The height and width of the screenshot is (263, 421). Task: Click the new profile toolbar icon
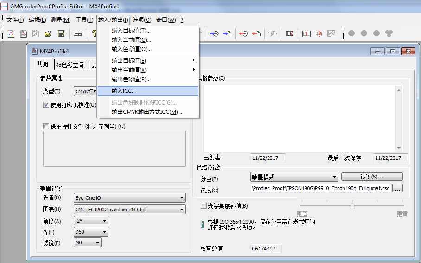(11, 33)
